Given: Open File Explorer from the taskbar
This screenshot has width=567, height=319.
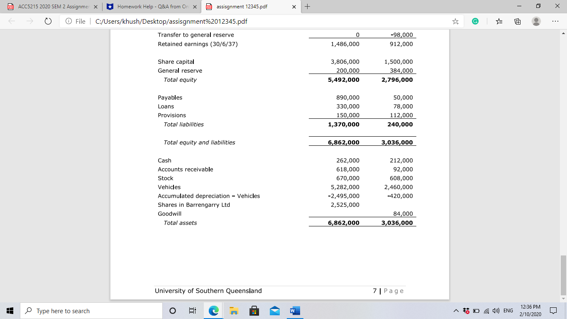Looking at the screenshot, I should 234,310.
